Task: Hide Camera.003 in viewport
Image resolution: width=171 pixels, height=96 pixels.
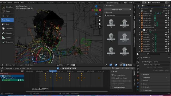Action: tap(166, 21)
